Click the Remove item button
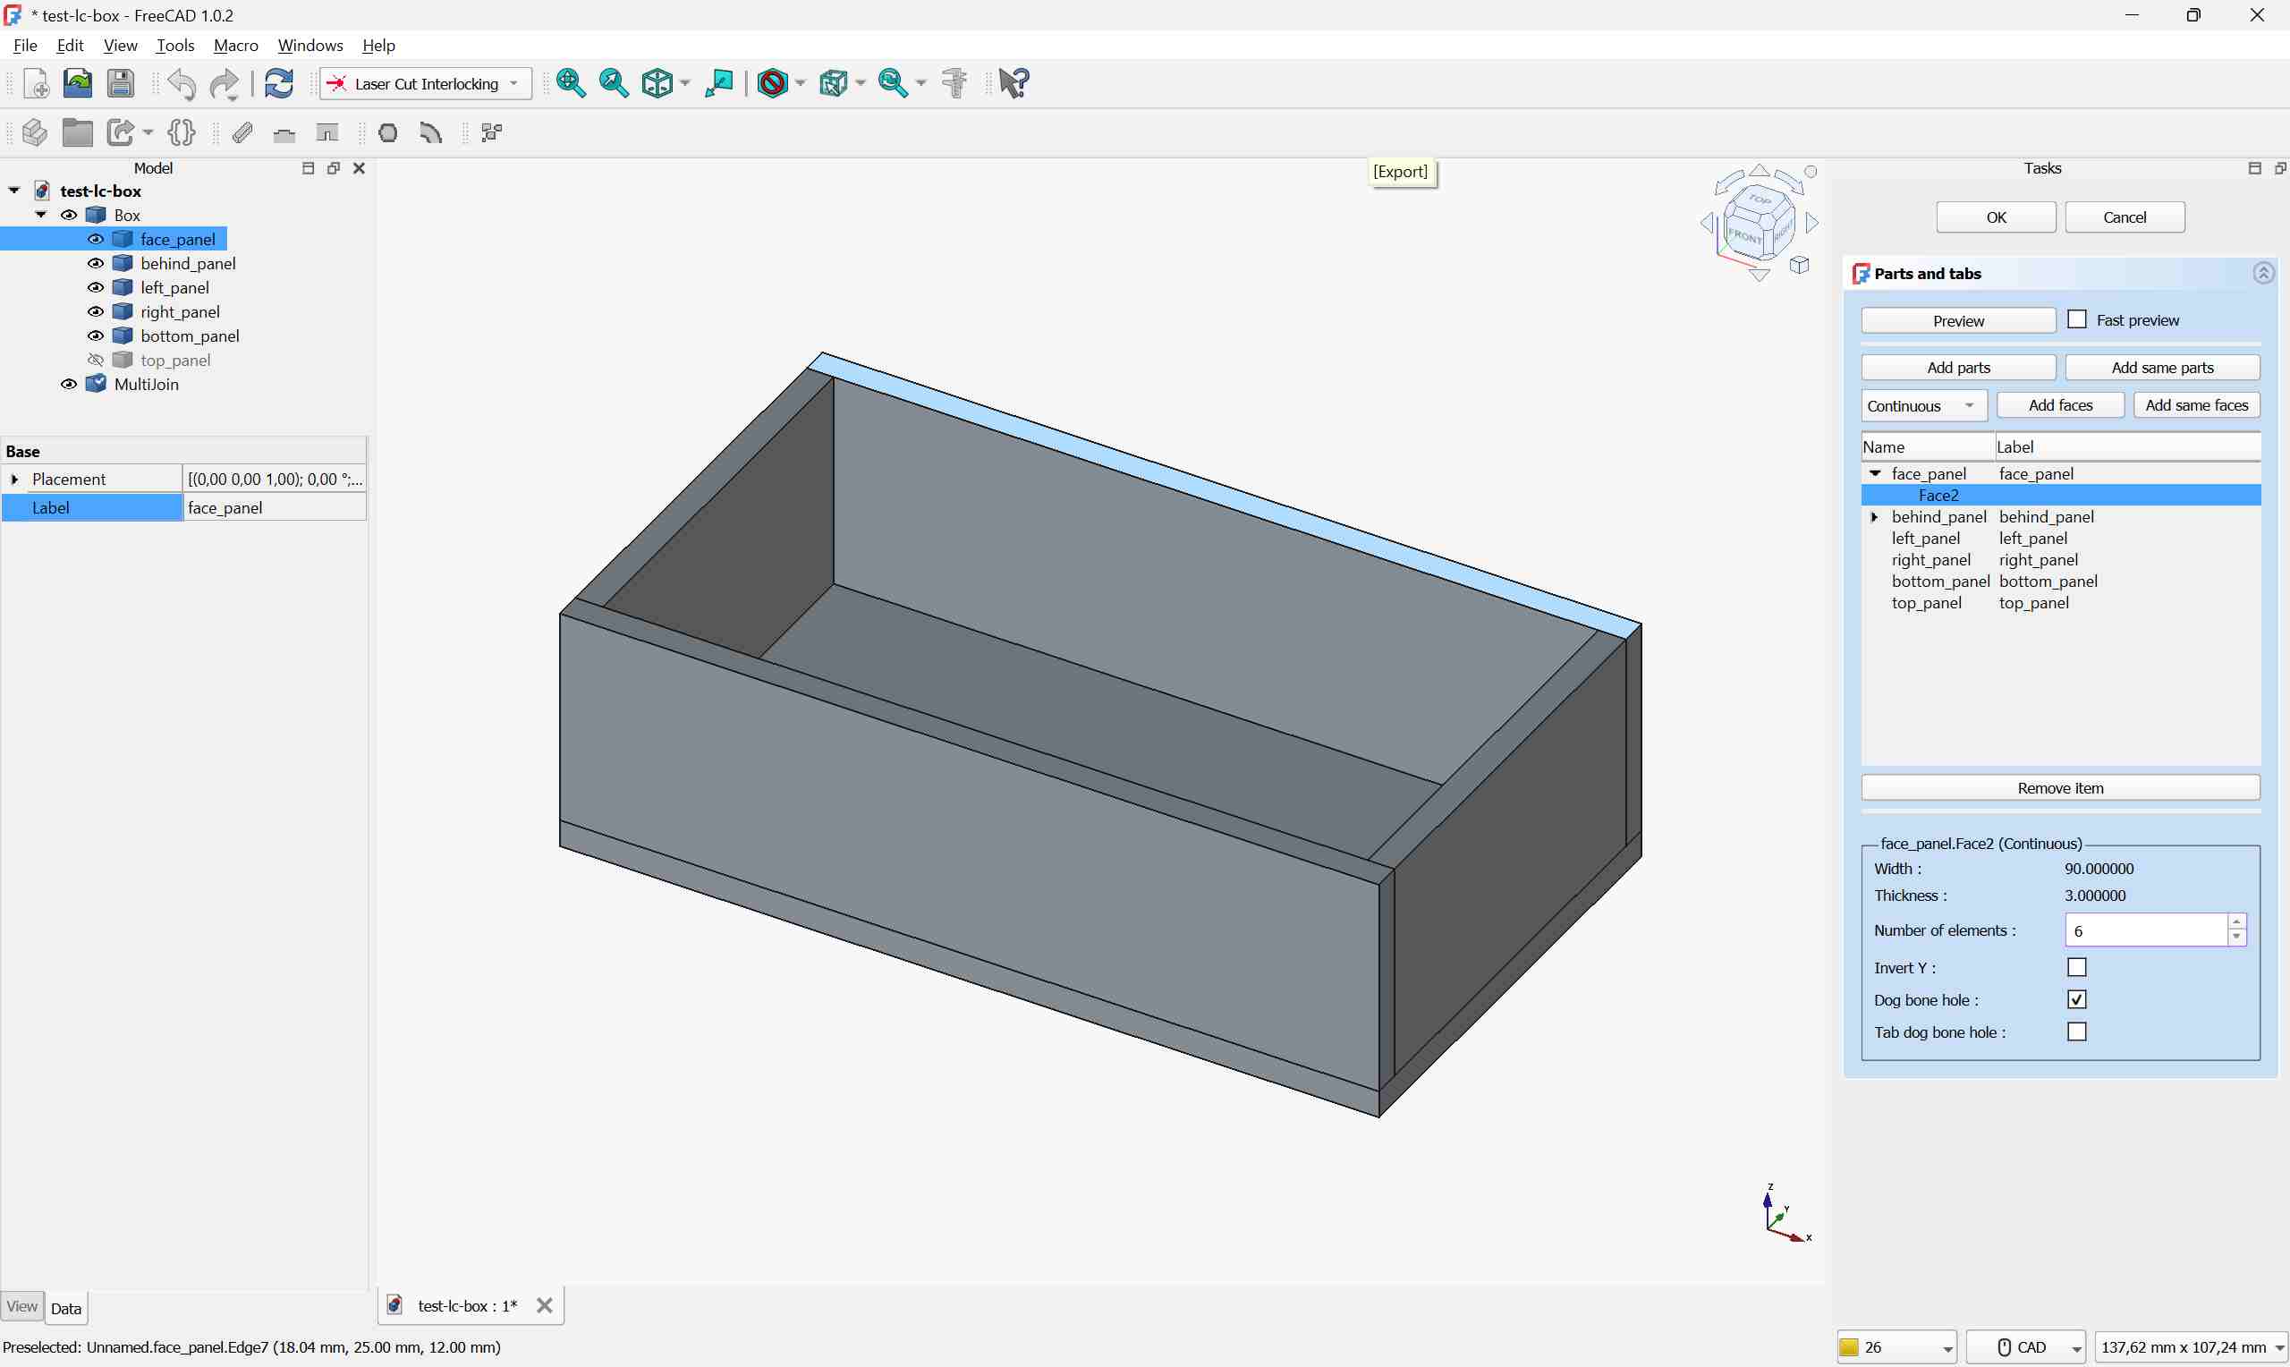This screenshot has height=1367, width=2290. click(2060, 787)
